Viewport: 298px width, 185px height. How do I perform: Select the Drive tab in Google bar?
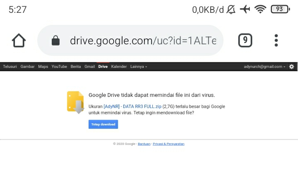(x=103, y=67)
